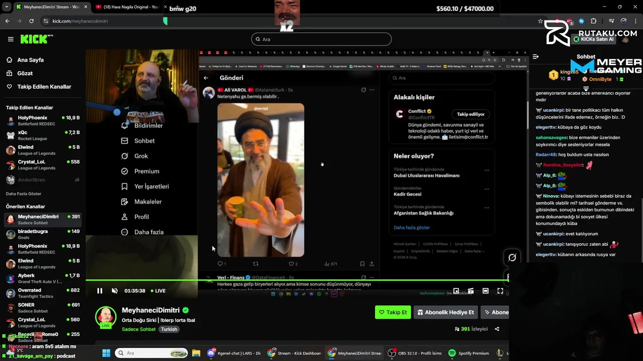Open Yer İşaretleri in streamed X sidebar

click(x=145, y=187)
